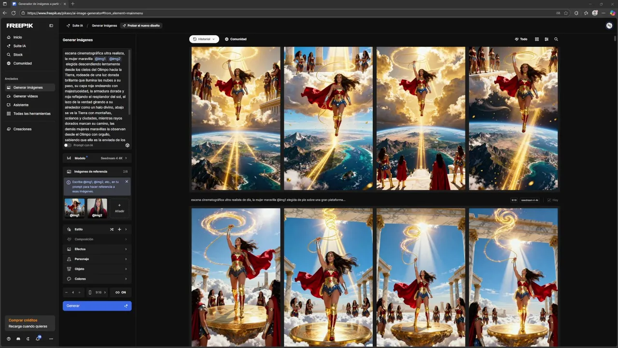Click the cube icon below prompt
The width and height of the screenshot is (618, 348).
point(127,145)
